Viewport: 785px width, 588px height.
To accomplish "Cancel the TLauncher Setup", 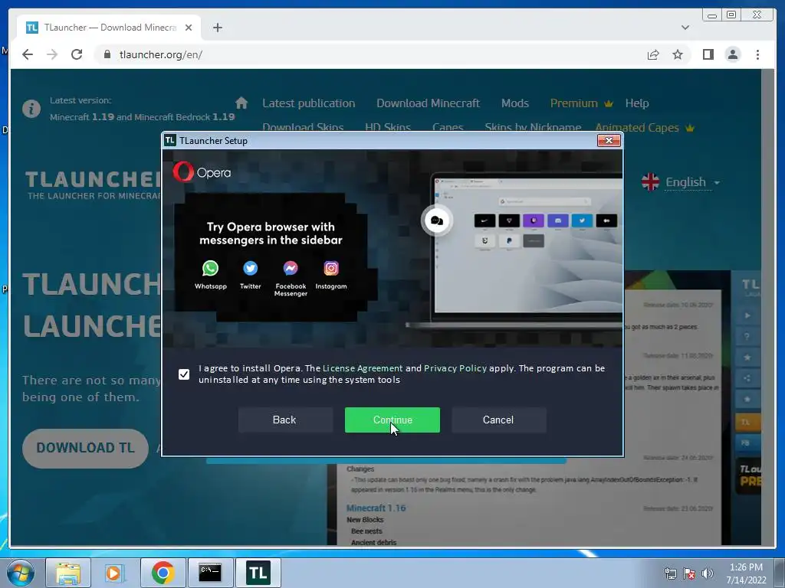I will (x=498, y=420).
